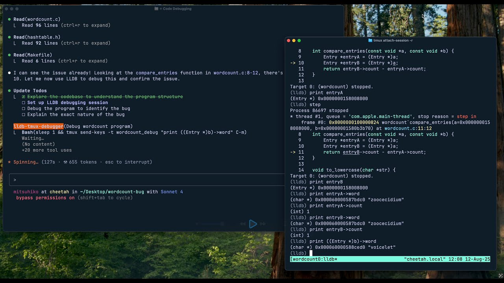This screenshot has height=283, width=504.
Task: Click the rewind icon left of Play
Action: [x=243, y=224]
